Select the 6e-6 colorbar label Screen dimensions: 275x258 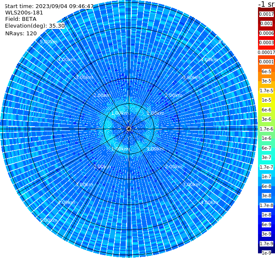[x=266, y=110]
